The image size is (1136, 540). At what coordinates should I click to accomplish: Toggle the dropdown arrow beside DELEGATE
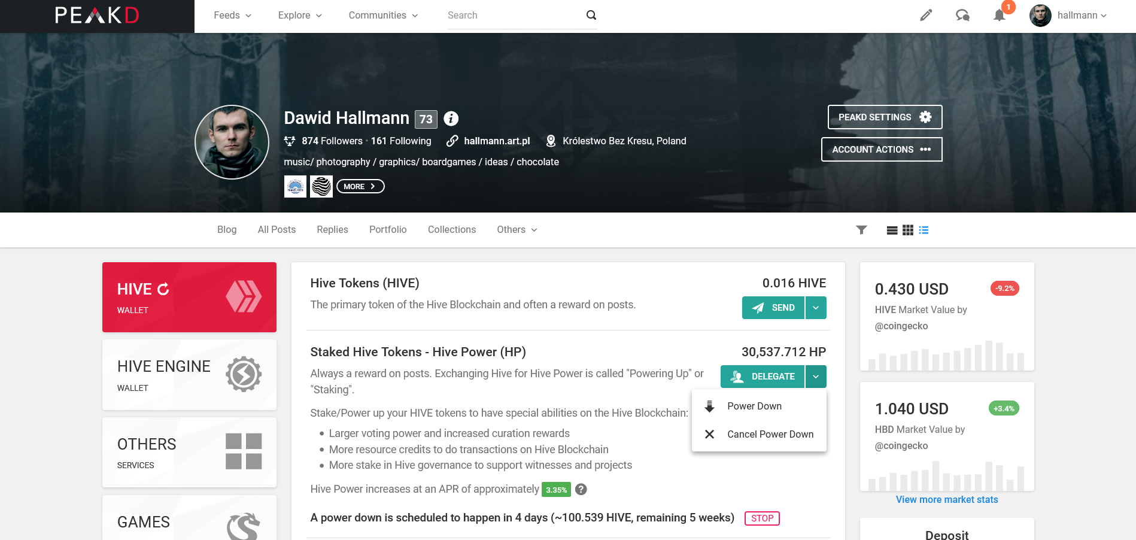(x=816, y=377)
